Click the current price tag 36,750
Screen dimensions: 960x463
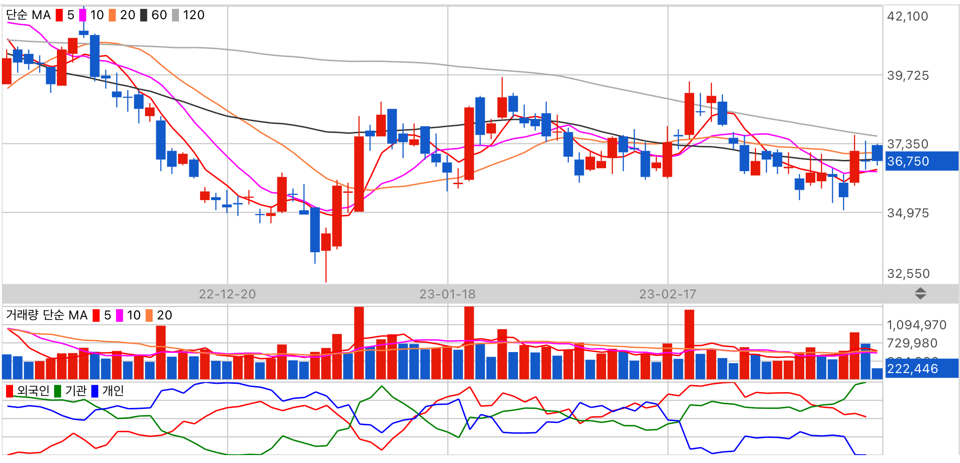coord(922,161)
